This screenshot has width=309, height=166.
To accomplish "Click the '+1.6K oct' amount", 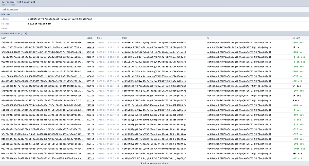I will click(299, 57).
